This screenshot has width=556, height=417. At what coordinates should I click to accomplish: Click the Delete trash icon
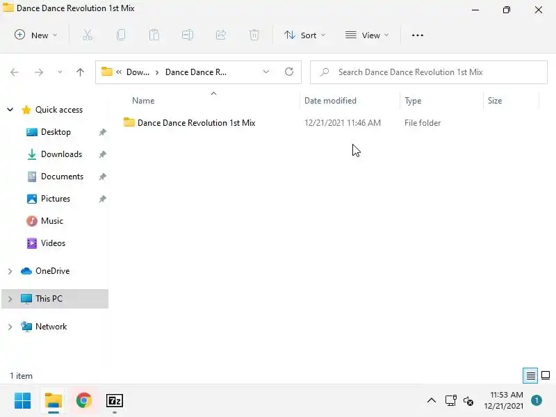[x=254, y=35]
